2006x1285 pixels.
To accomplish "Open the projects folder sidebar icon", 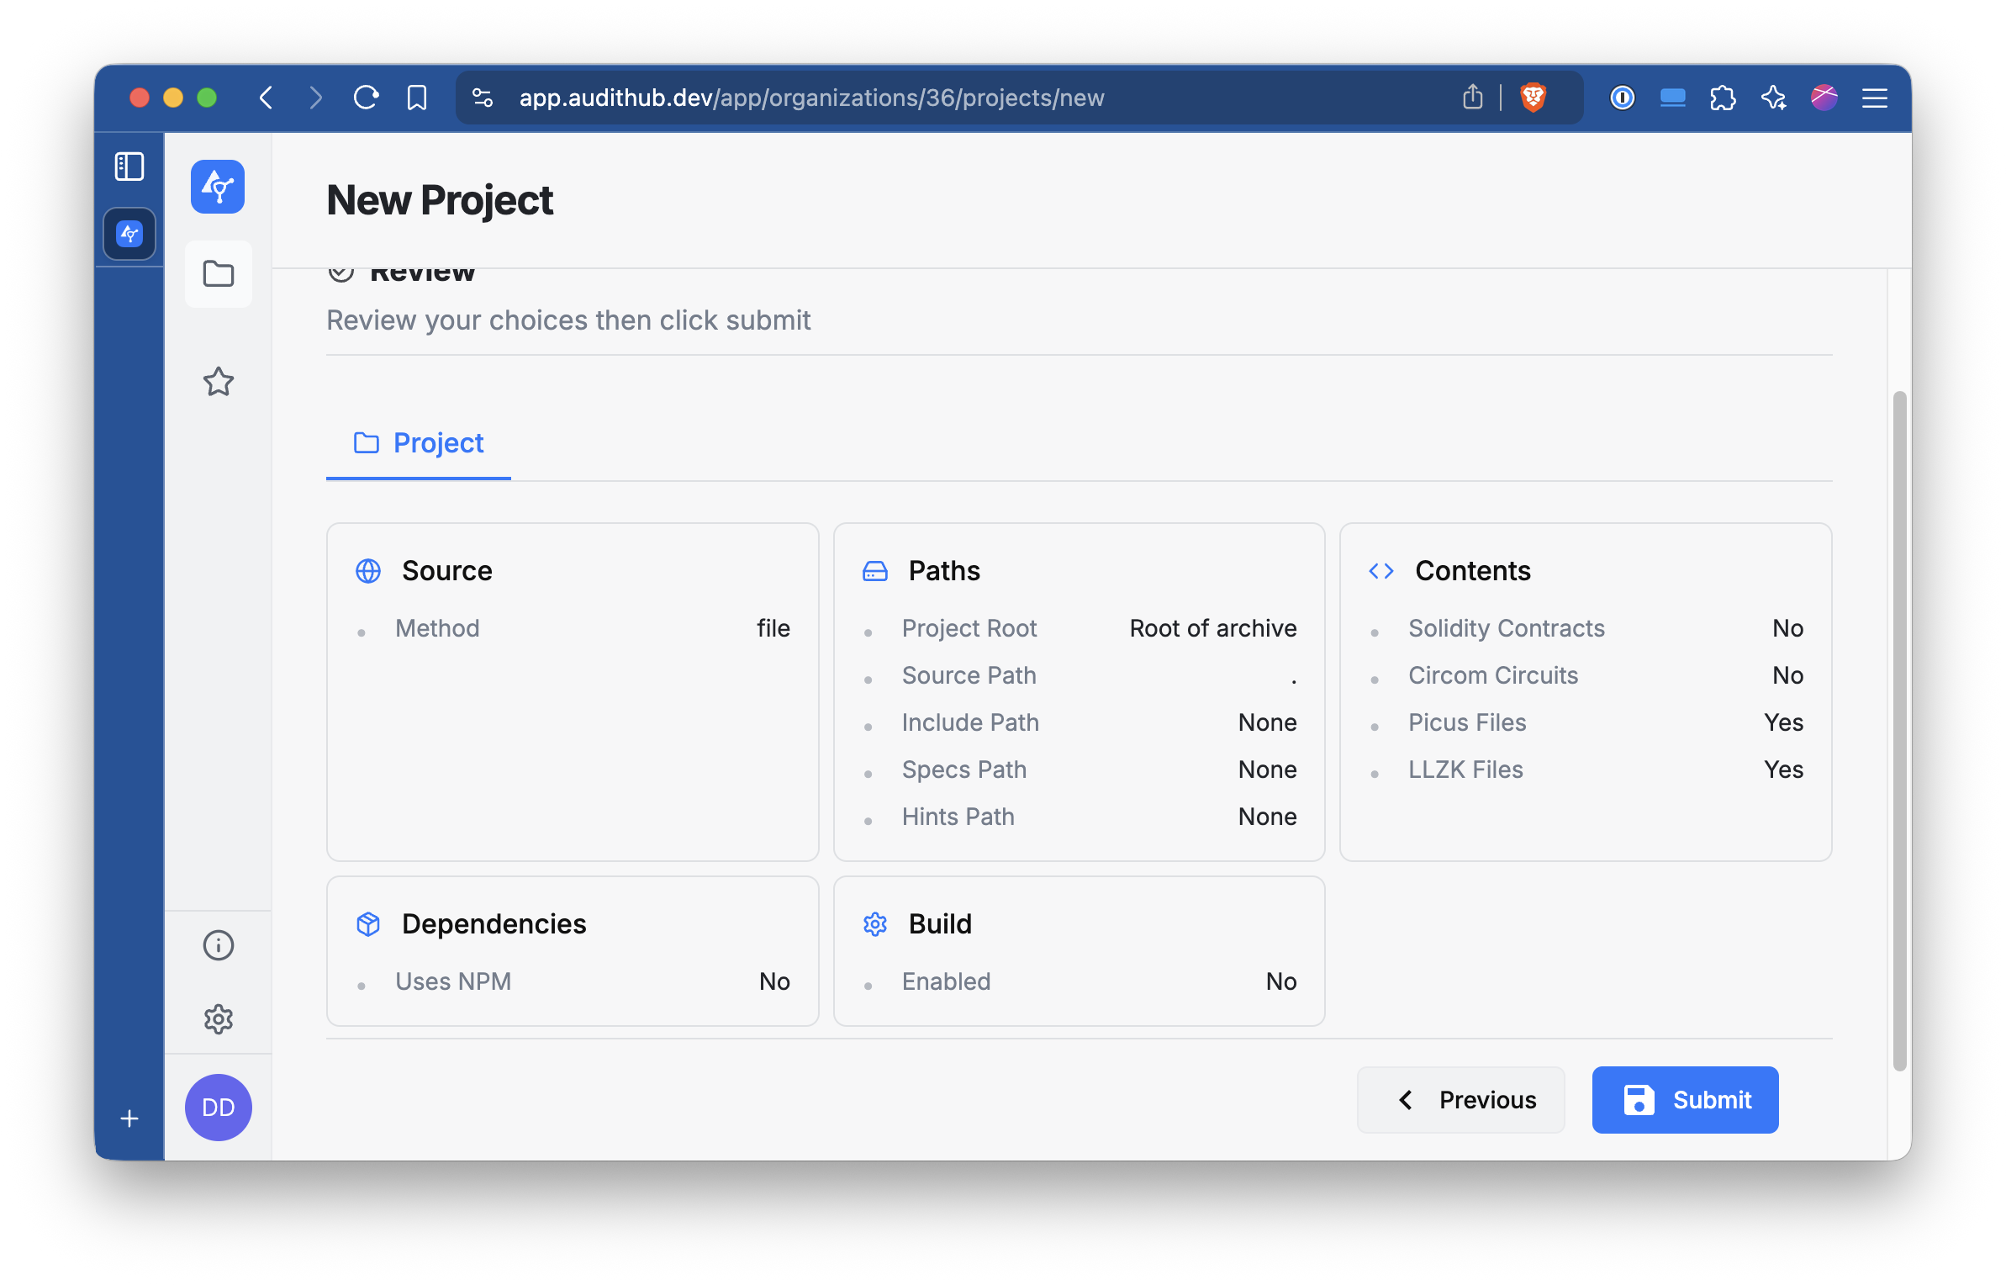I will (219, 274).
